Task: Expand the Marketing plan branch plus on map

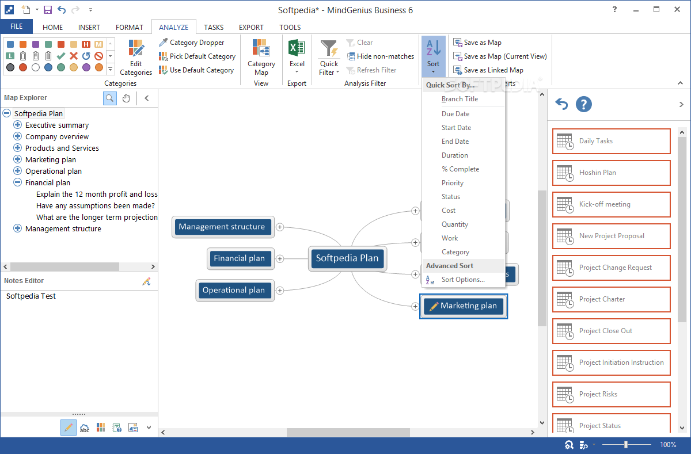Action: [415, 306]
